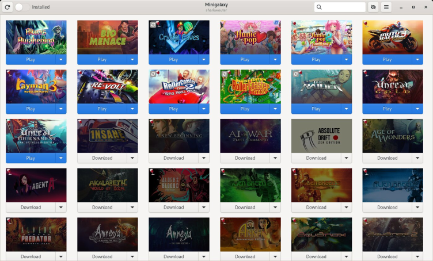Click wine glass icon on Unreal Gold thumbnail

tap(366, 74)
